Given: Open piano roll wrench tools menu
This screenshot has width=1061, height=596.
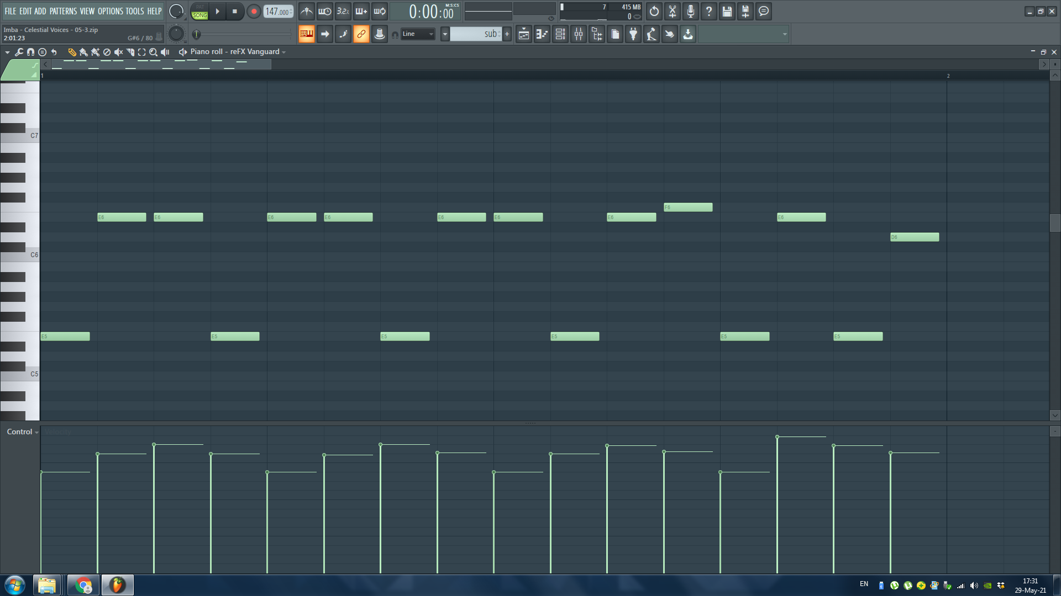Looking at the screenshot, I should point(19,52).
